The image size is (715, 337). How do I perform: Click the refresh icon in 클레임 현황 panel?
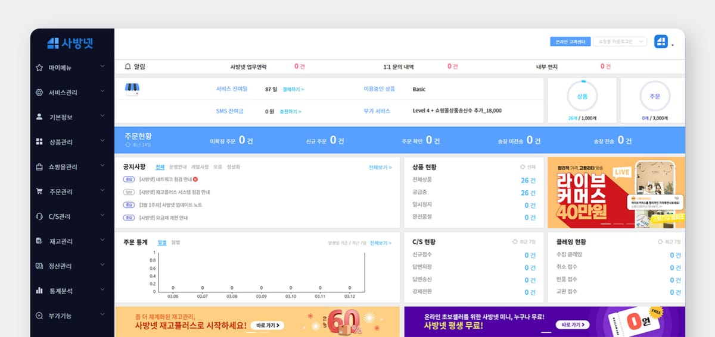[660, 242]
